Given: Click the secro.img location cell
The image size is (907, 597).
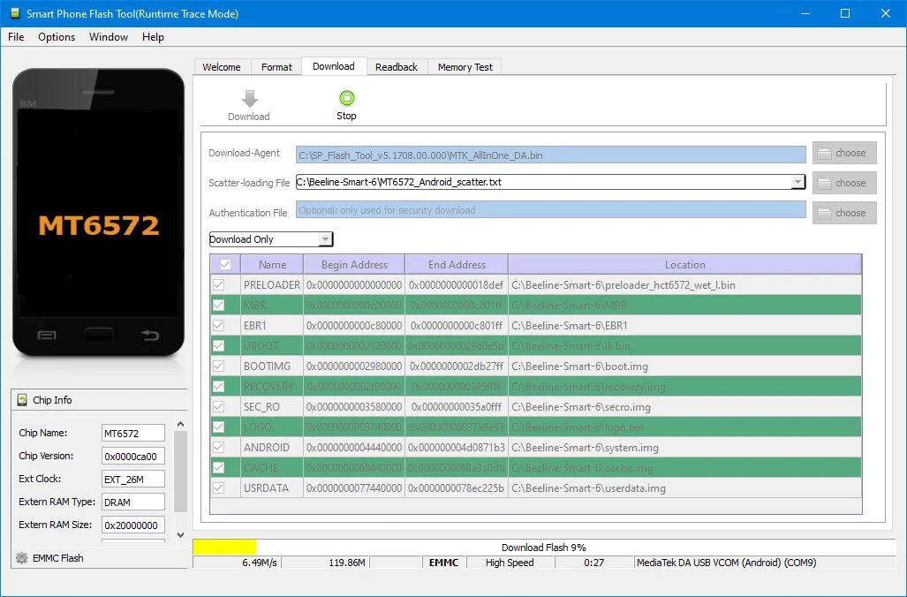Looking at the screenshot, I should point(684,406).
